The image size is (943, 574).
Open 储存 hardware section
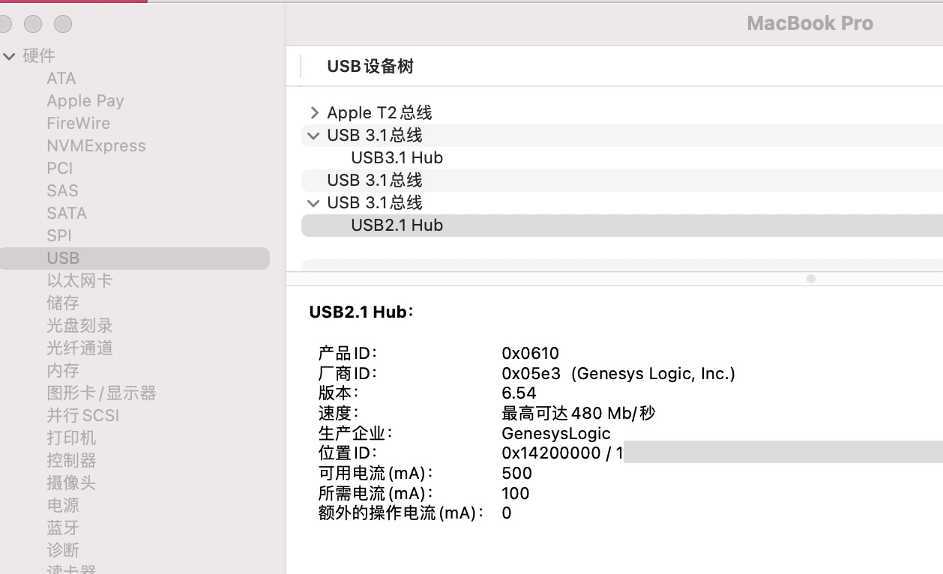click(63, 303)
